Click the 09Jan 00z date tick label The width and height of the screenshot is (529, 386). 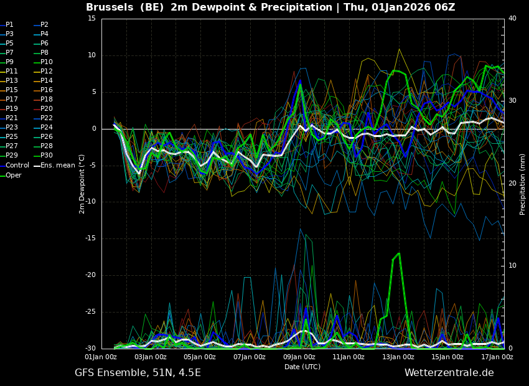pyautogui.click(x=299, y=357)
